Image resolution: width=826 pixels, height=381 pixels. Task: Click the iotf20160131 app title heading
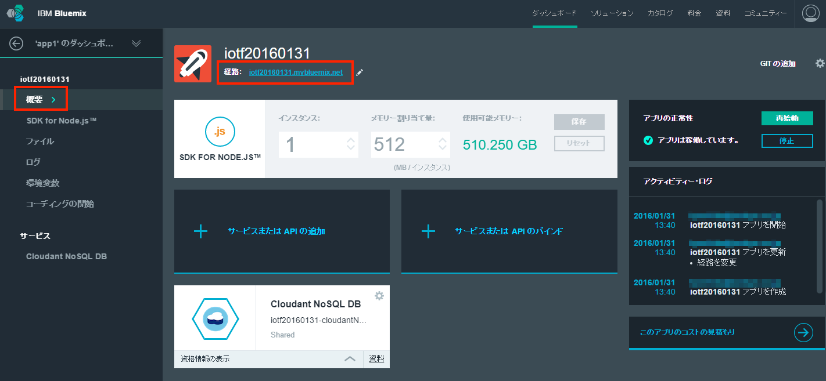tap(267, 53)
